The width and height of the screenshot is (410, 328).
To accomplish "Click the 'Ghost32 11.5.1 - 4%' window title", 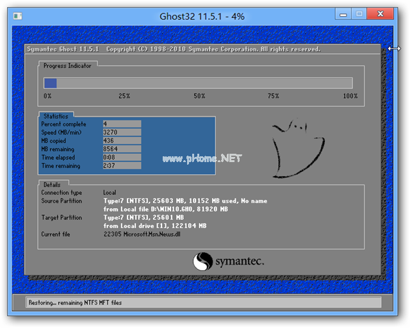I will pos(202,17).
